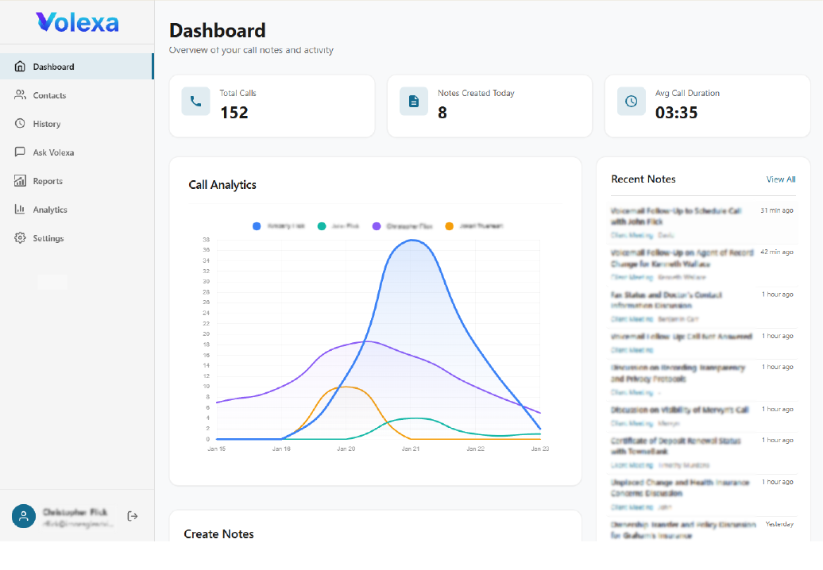Open View All in Recent Notes
The image size is (823, 570).
click(x=780, y=179)
